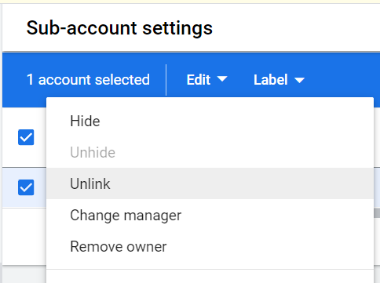Choose Hide from the Edit menu
This screenshot has width=380, height=283.
pyautogui.click(x=210, y=122)
